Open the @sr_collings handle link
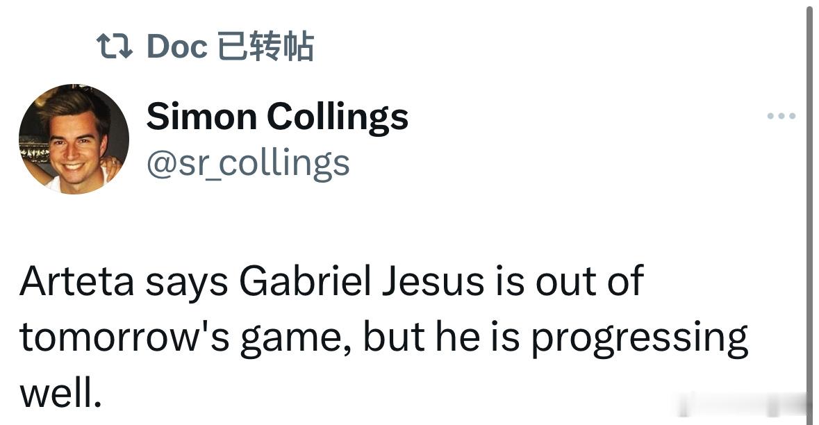 click(x=248, y=164)
